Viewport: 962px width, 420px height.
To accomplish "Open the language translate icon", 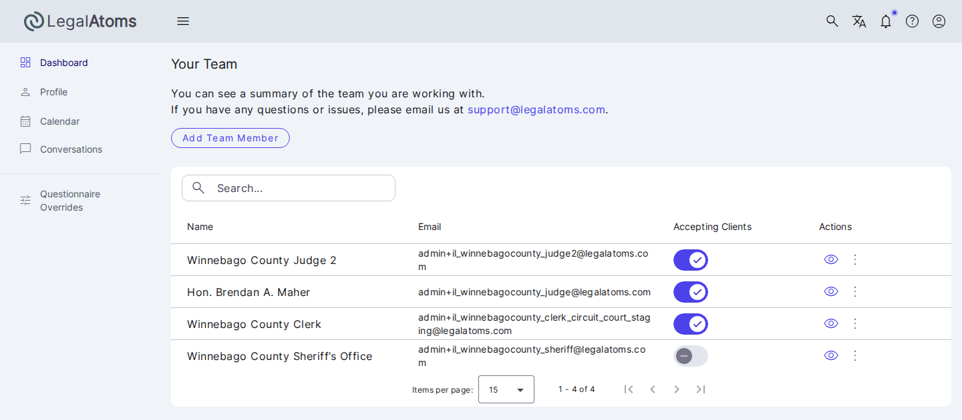I will coord(859,21).
